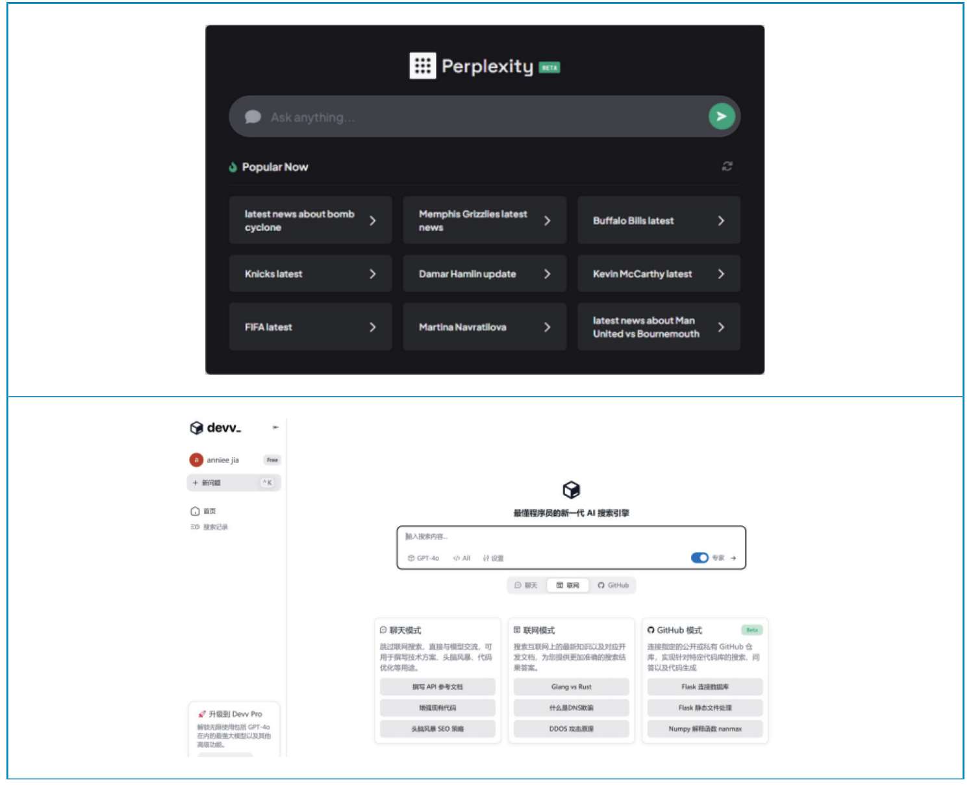Image resolution: width=971 pixels, height=785 pixels.
Task: Choose the DDOS 攻击原理 suggestion
Action: 572,729
